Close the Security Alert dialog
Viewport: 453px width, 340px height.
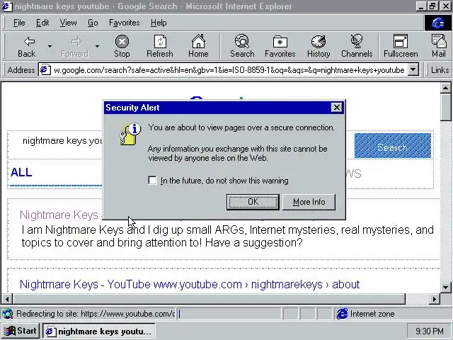coord(337,108)
